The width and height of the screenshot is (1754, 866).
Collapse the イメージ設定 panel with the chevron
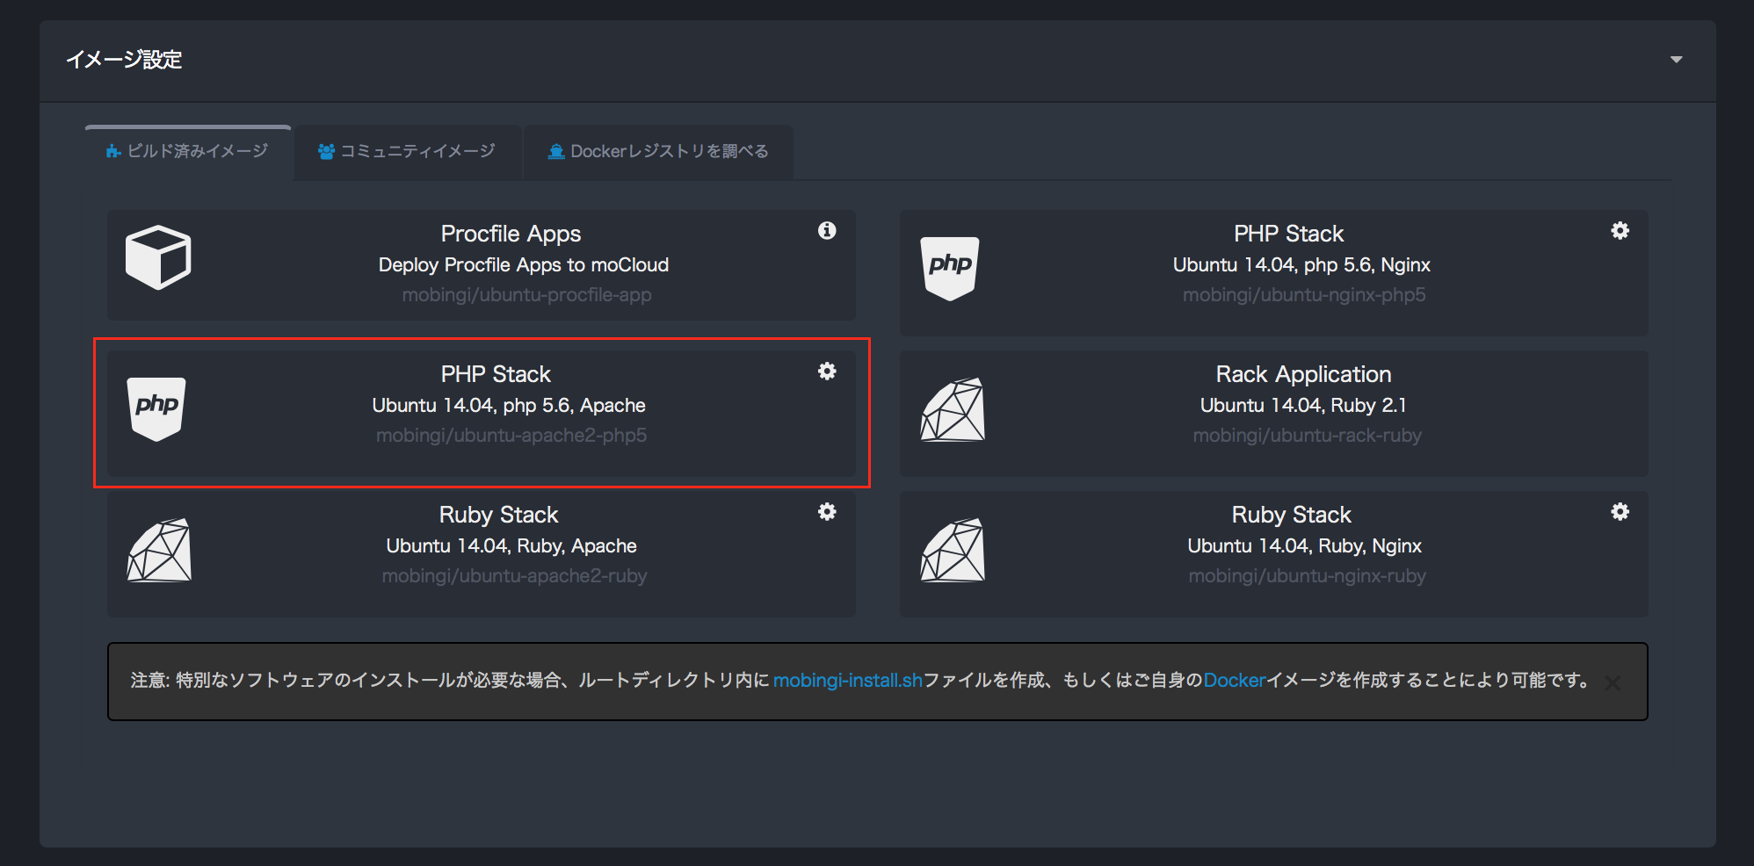coord(1677,59)
